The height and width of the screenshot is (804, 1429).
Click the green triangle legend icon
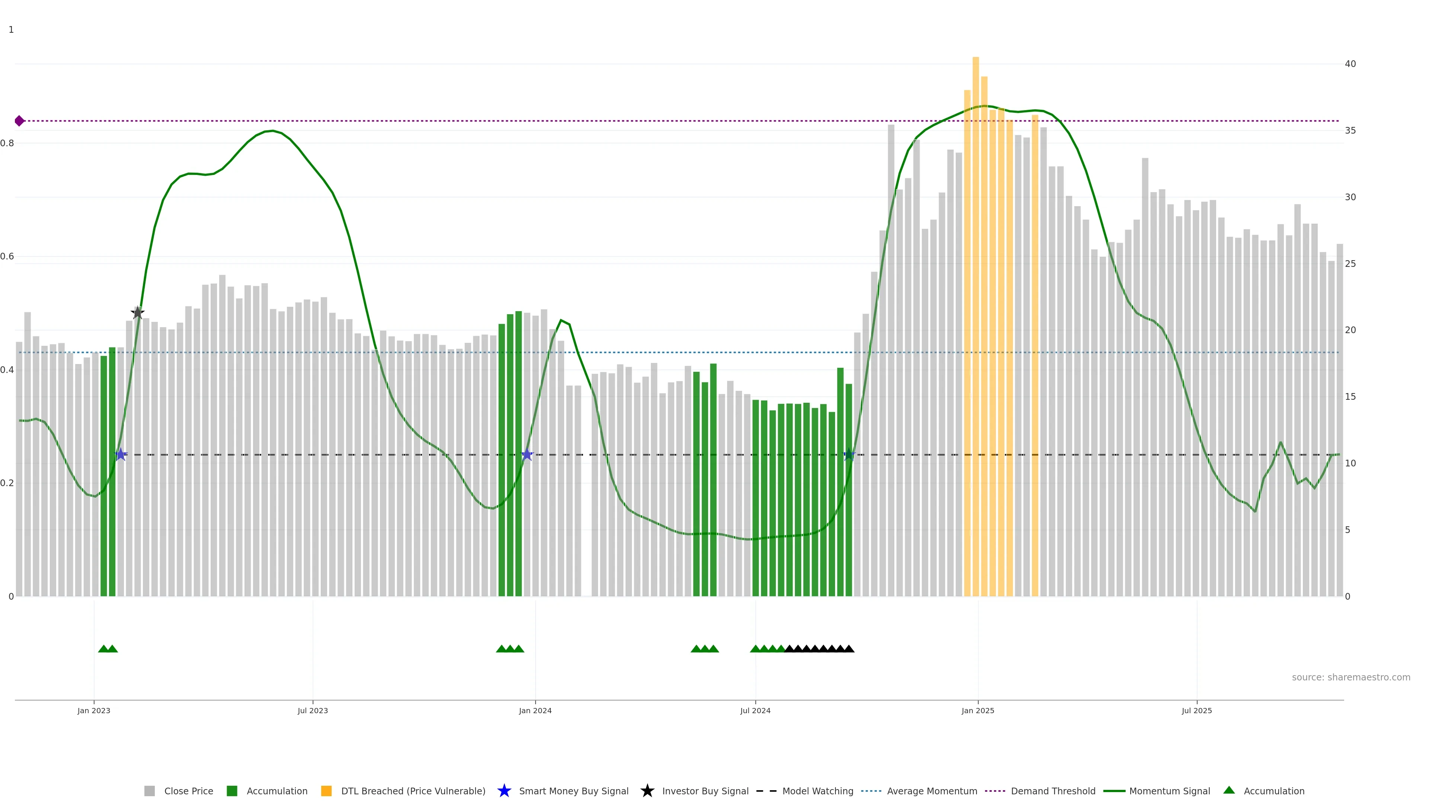(1229, 790)
